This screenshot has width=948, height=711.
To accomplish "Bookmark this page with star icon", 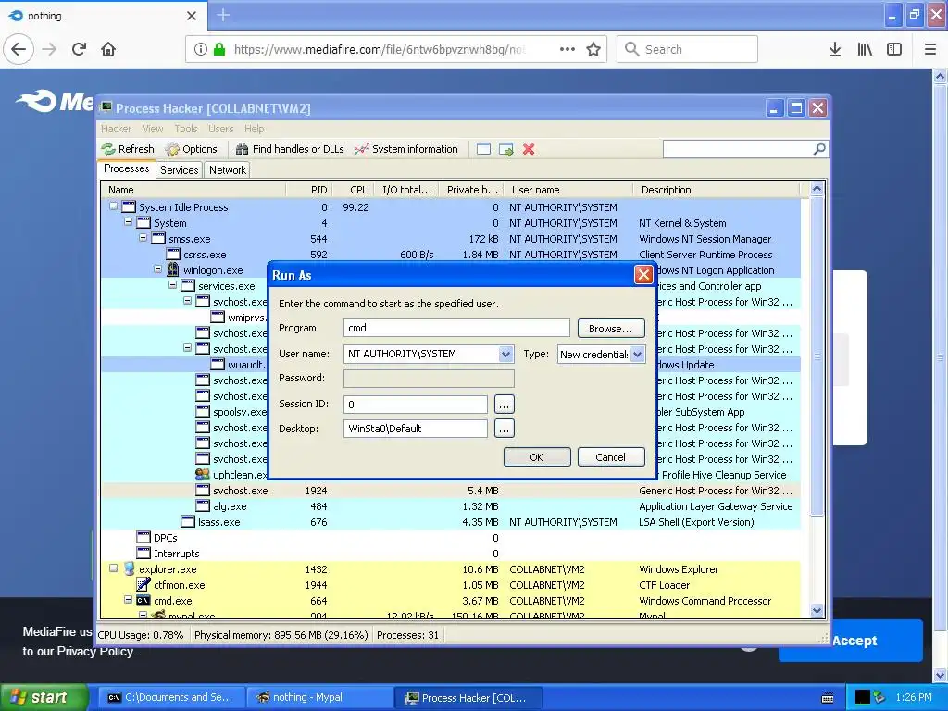I will (x=593, y=49).
